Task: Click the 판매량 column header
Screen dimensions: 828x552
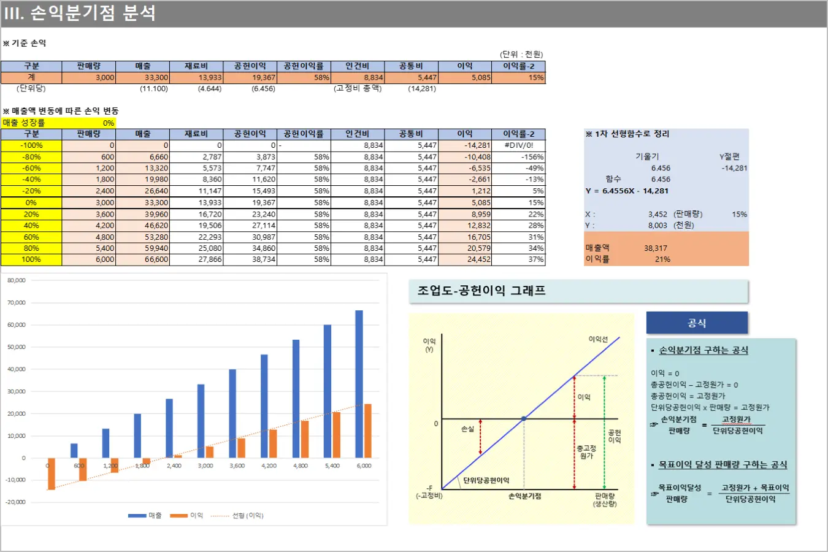Action: tap(88, 134)
